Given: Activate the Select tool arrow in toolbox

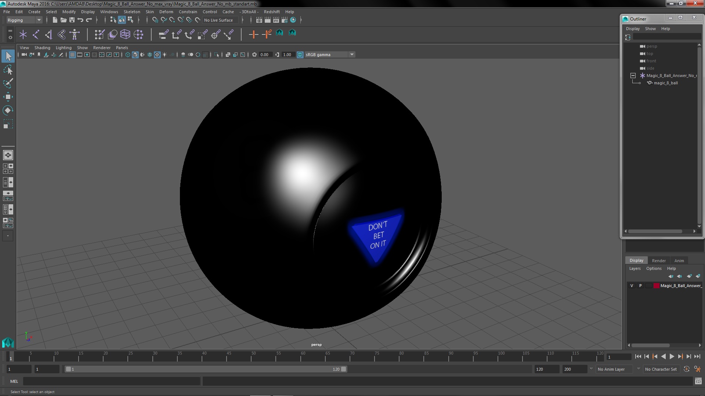Looking at the screenshot, I should 8,56.
